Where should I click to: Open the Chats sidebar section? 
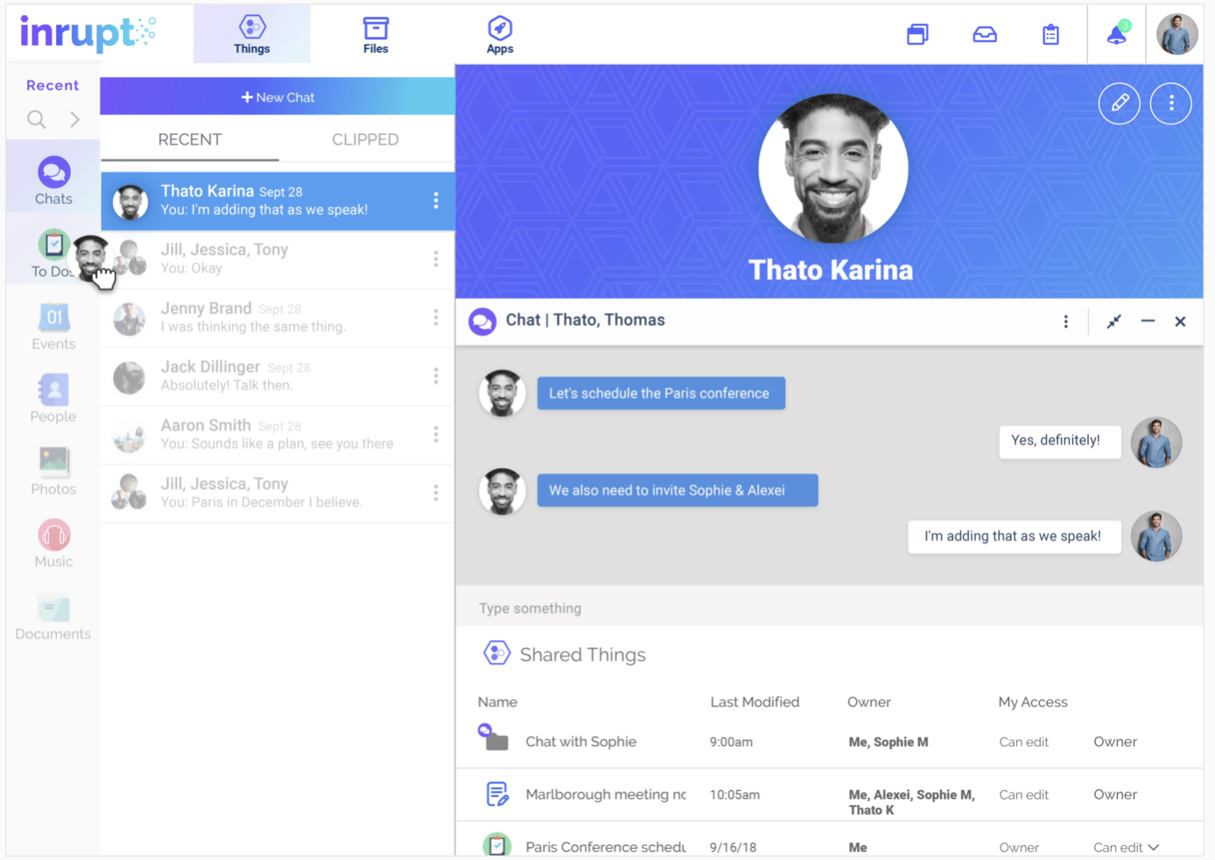pos(53,180)
